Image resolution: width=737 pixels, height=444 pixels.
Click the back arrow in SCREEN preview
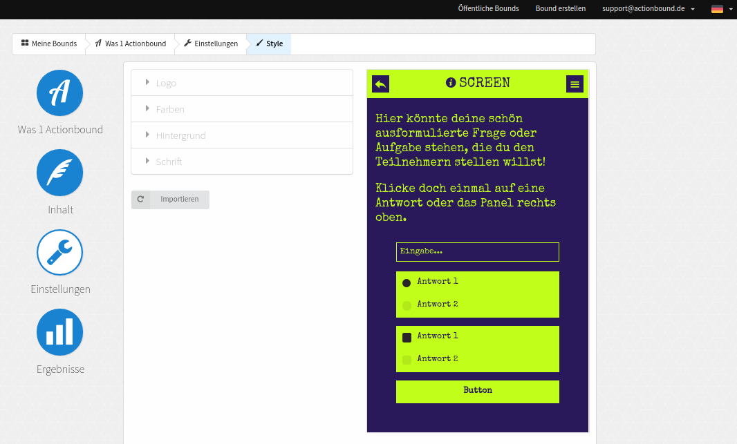point(381,84)
